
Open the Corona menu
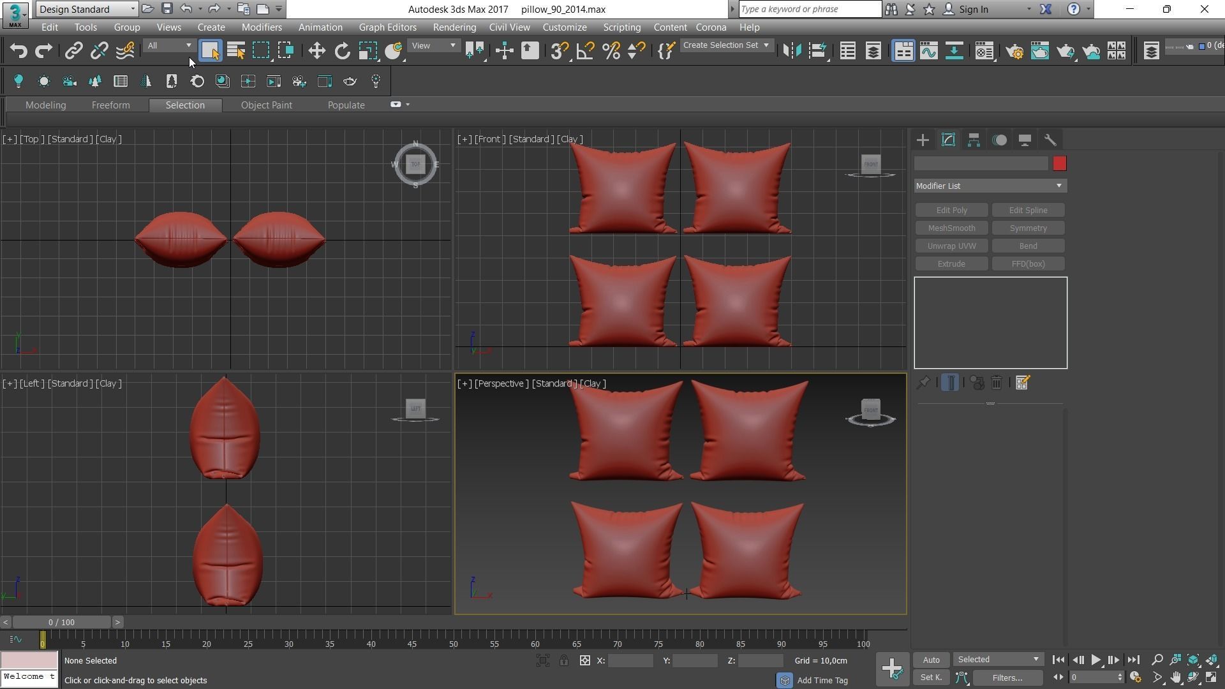(x=711, y=27)
